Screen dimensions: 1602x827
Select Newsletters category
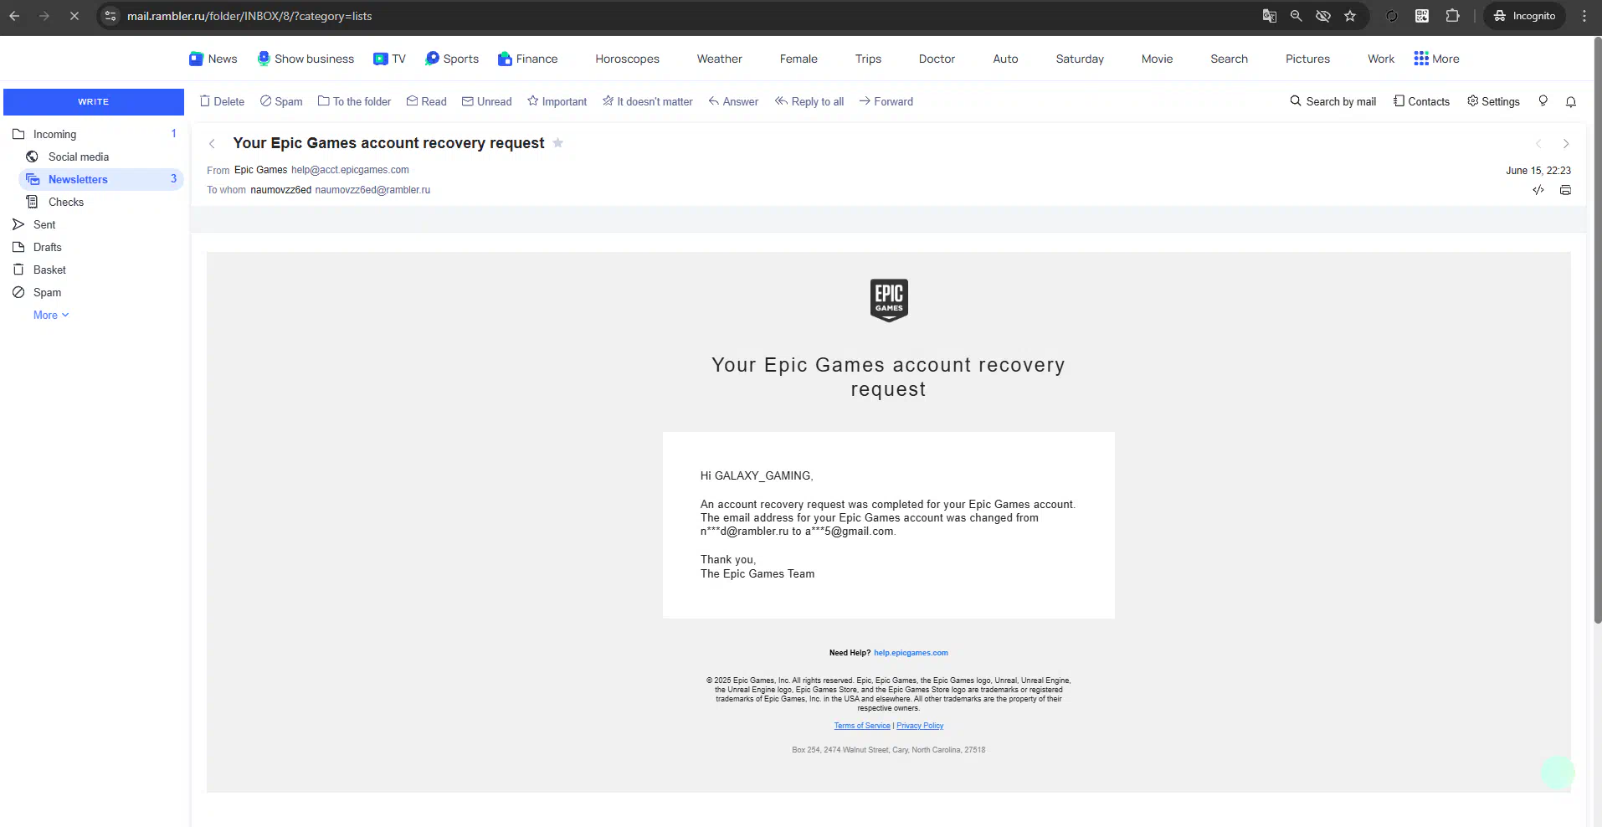pos(100,179)
